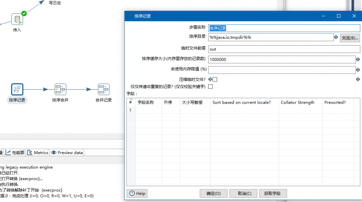Click log line 完成处理 (I=0, O=0, R=0...)
Image resolution: width=362 pixels, height=202 pixels.
point(47,196)
